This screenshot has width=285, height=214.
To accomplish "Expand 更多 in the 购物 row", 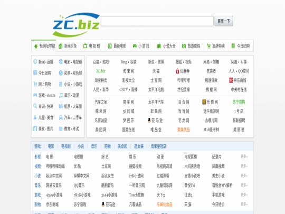I will (244, 204).
